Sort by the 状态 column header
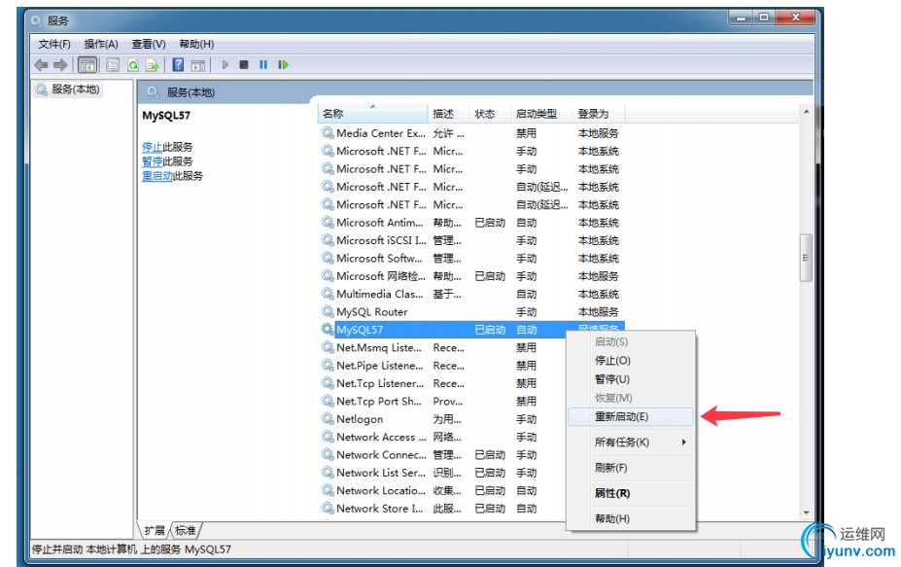 490,114
